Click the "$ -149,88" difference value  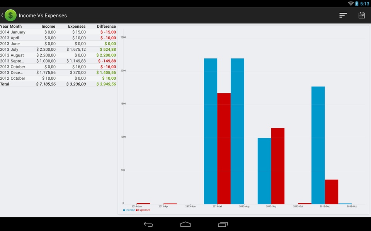pyautogui.click(x=107, y=61)
